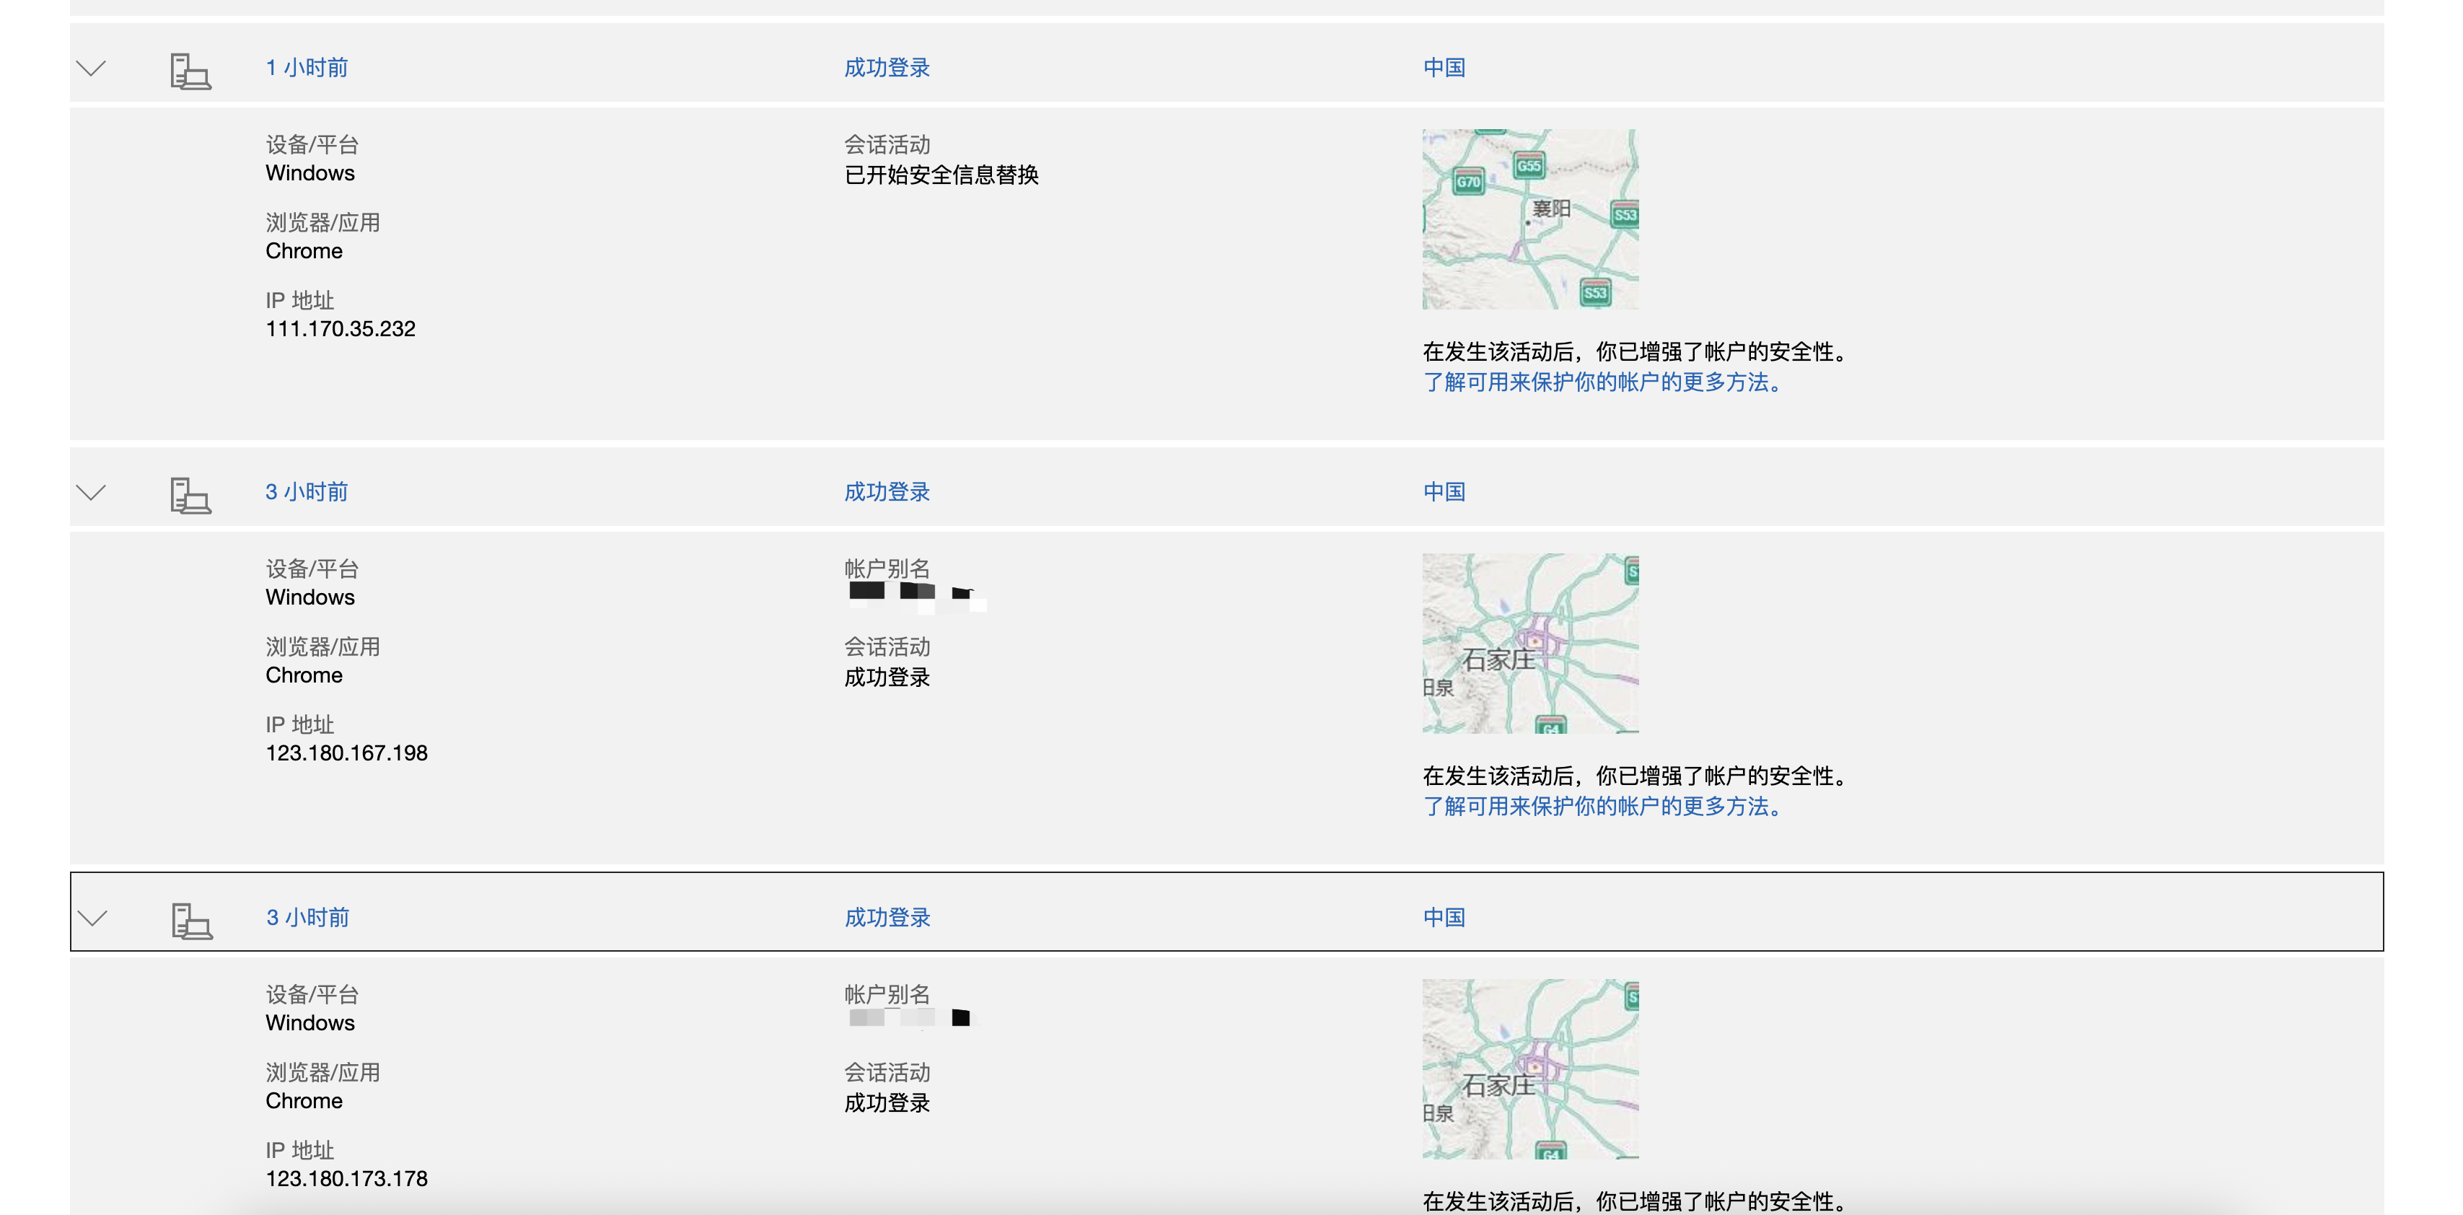Viewport: 2463px width, 1215px height.
Task: Open the 1 小时前 timestamp link
Action: tap(307, 68)
